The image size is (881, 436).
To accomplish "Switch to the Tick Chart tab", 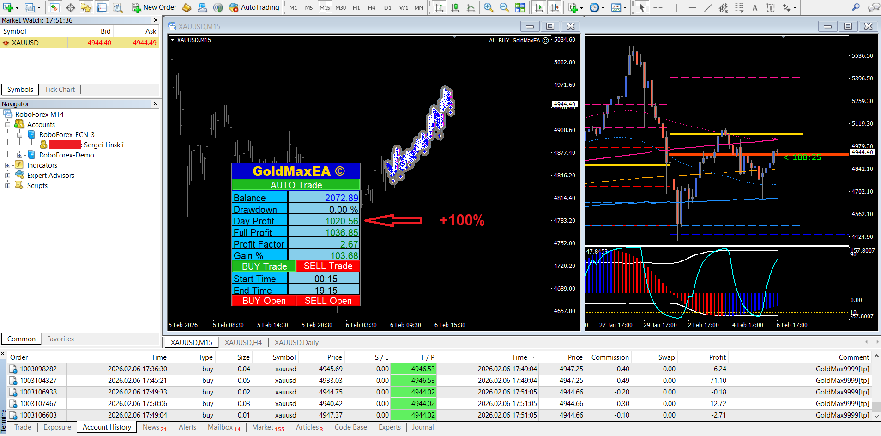I will pos(60,90).
